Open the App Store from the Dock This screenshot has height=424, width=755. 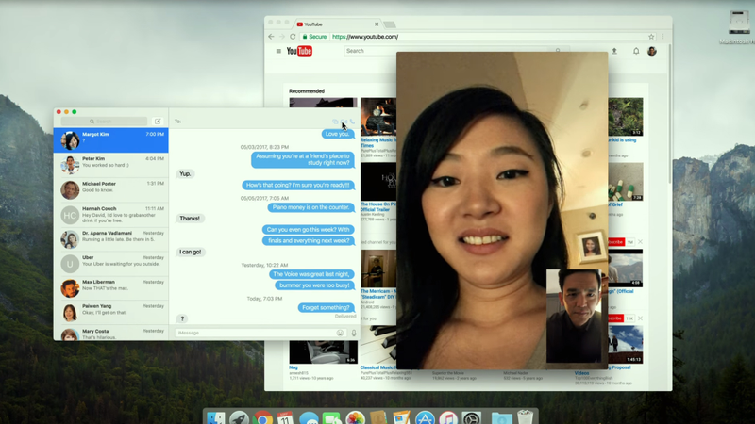[425, 417]
